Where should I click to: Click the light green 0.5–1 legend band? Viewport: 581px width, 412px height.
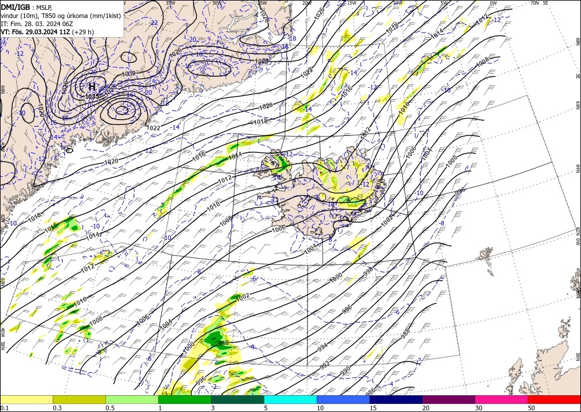(x=132, y=399)
